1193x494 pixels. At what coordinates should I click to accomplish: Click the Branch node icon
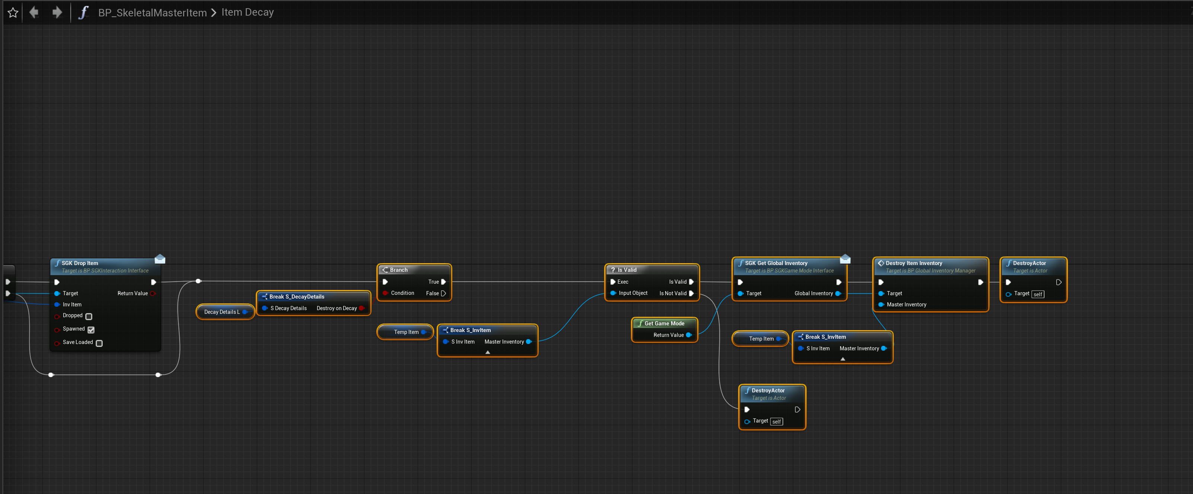385,270
